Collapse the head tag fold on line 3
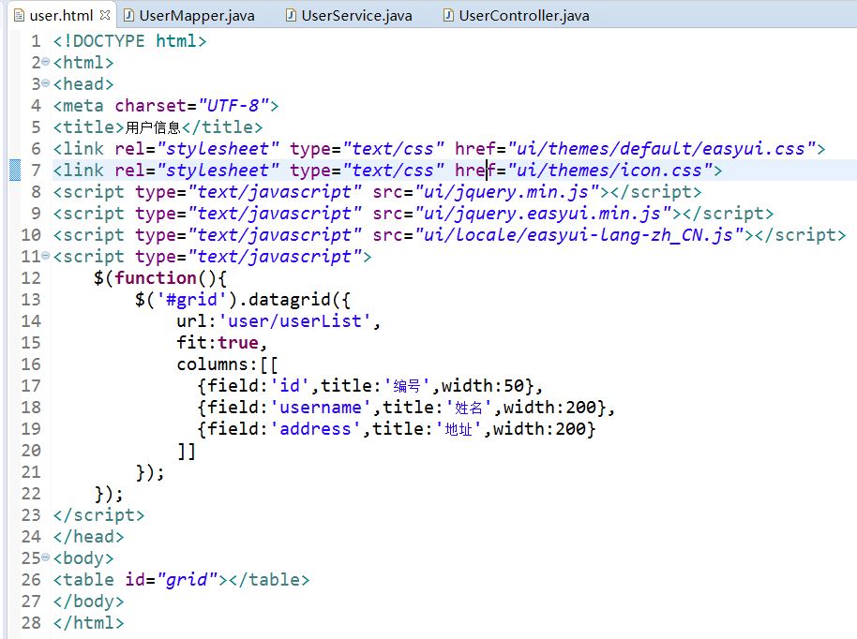The image size is (857, 639). [x=45, y=83]
